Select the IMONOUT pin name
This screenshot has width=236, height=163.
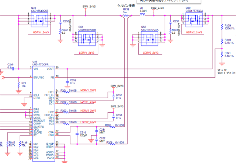coord(39,121)
